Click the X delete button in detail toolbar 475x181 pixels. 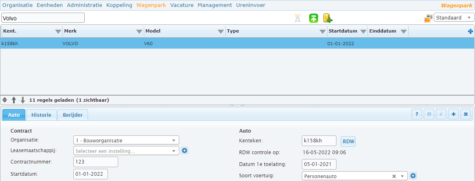[x=466, y=114]
